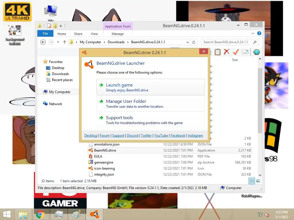This screenshot has height=220, width=294.
Task: Open File Explorer from taskbar
Action: tap(23, 214)
